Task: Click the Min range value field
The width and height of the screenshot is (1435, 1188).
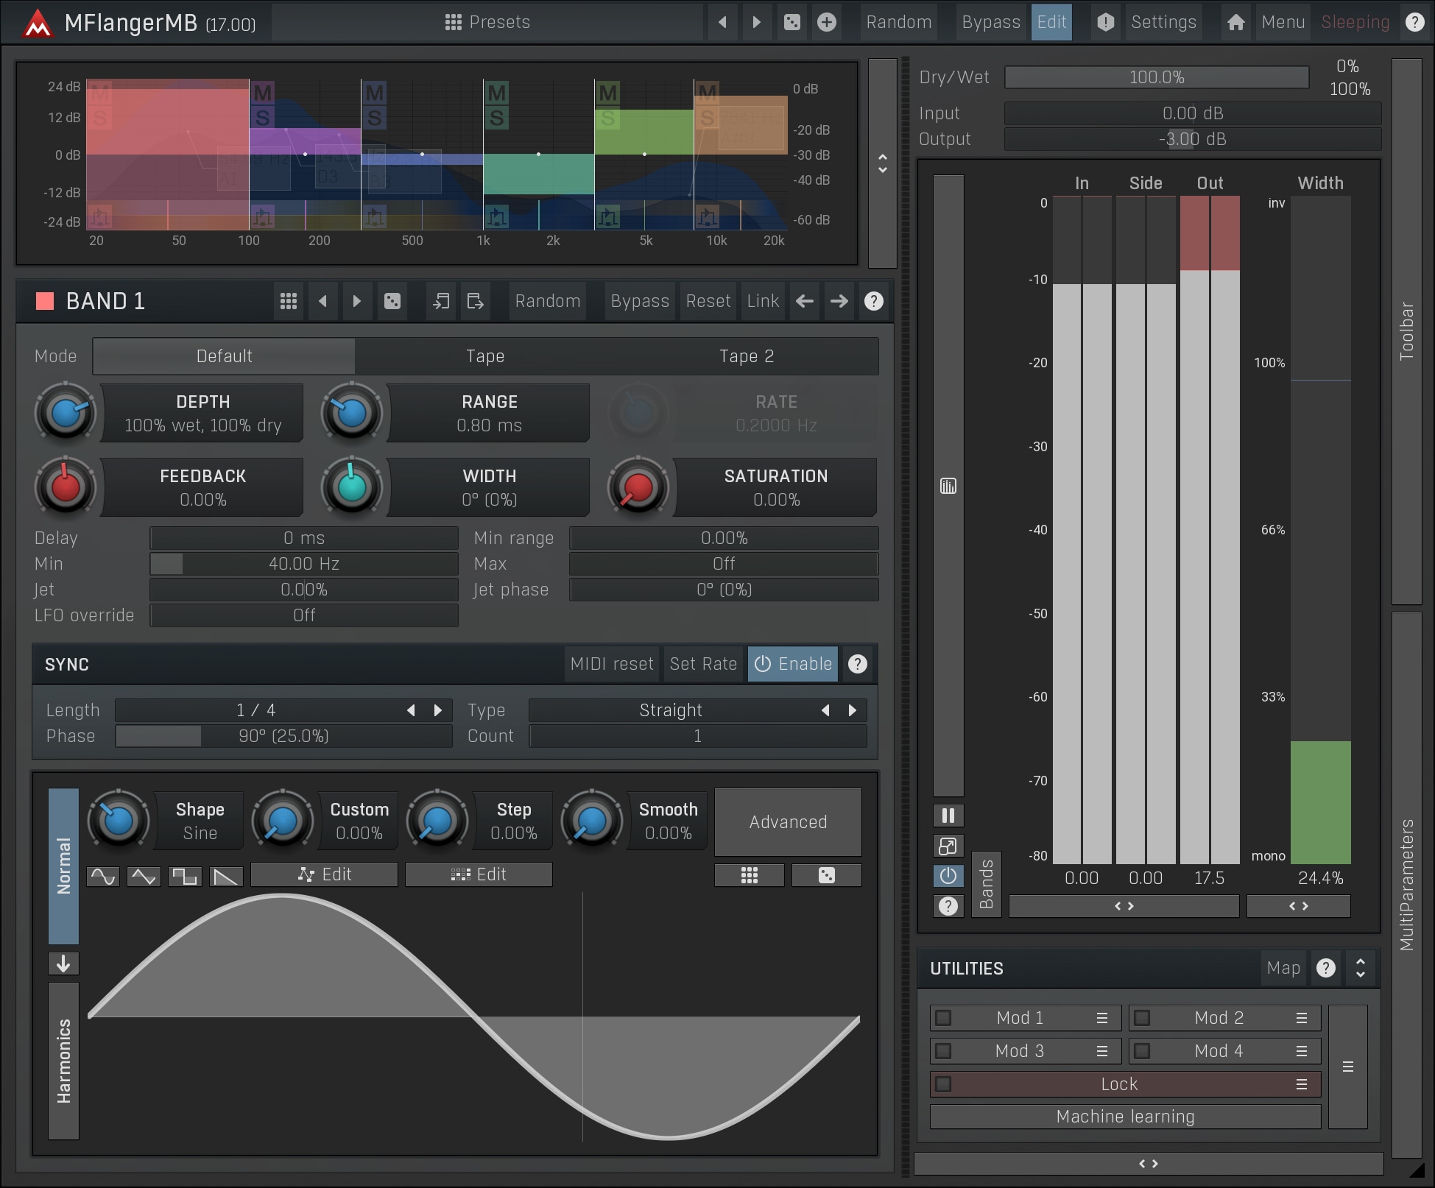Action: (723, 538)
